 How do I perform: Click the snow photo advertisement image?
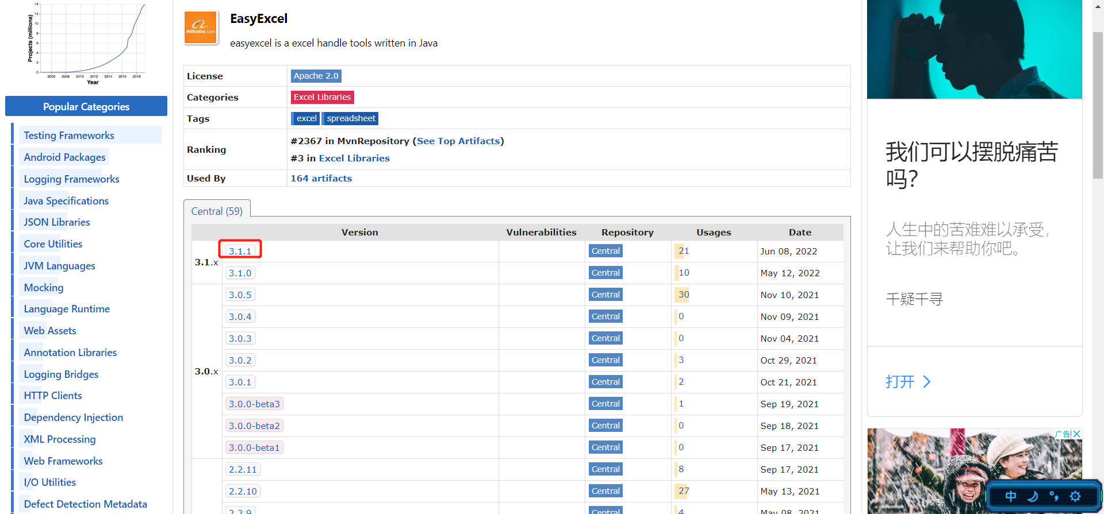click(975, 471)
